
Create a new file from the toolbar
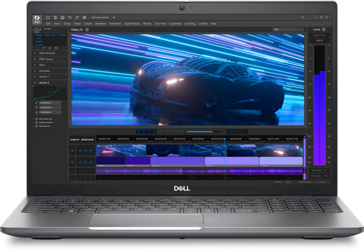pos(55,18)
